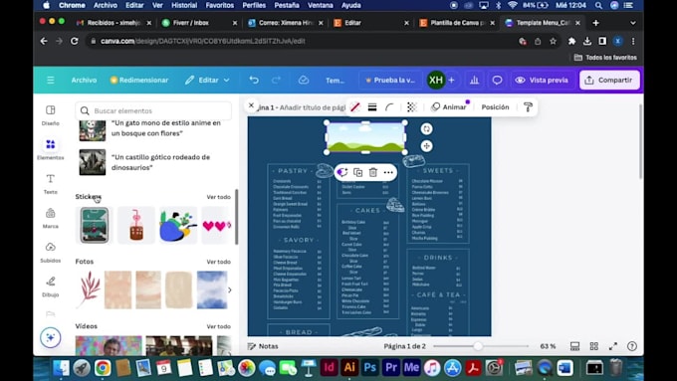Expand Chrome tab list chevron

coord(633,23)
